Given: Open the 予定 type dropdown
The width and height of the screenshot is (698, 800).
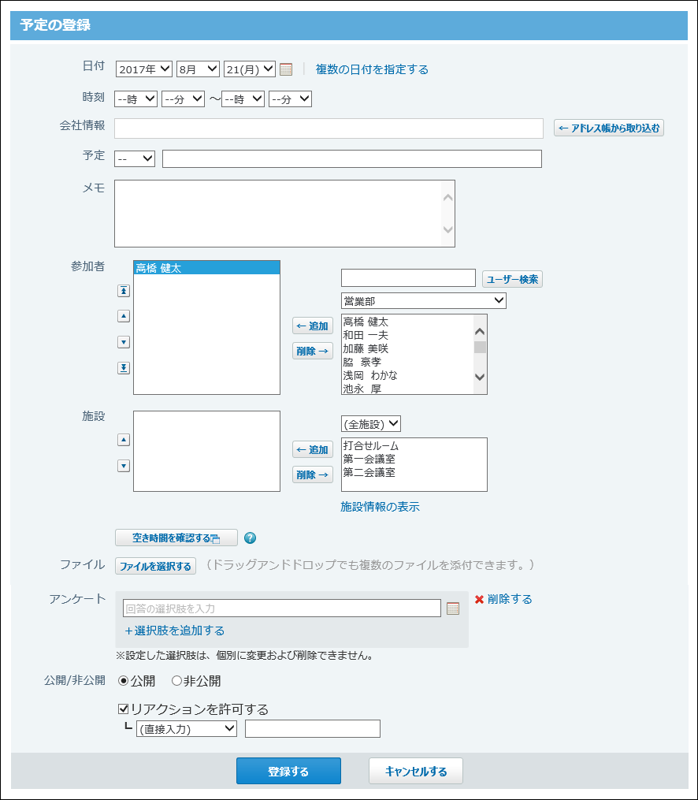Looking at the screenshot, I should pos(135,158).
